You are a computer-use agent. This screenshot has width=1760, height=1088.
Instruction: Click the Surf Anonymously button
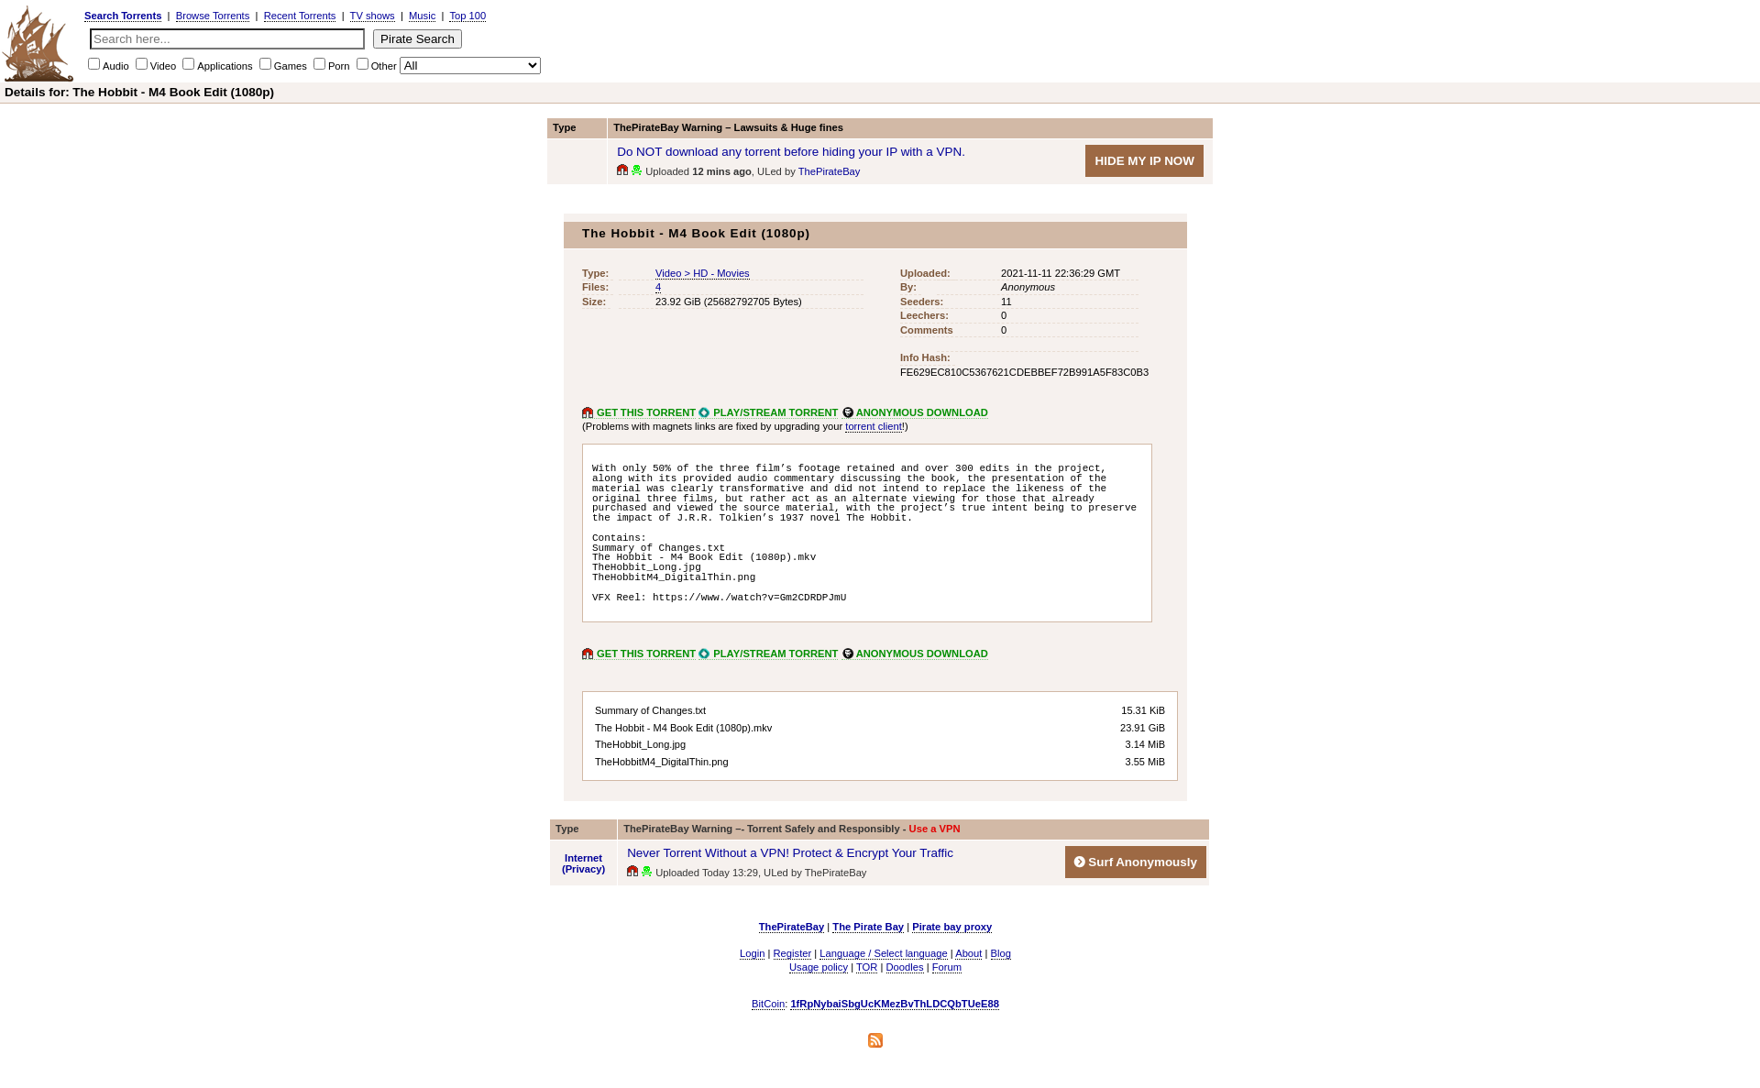click(x=1135, y=863)
